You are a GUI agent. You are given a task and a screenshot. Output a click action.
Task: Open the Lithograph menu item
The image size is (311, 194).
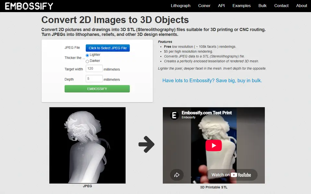click(180, 6)
